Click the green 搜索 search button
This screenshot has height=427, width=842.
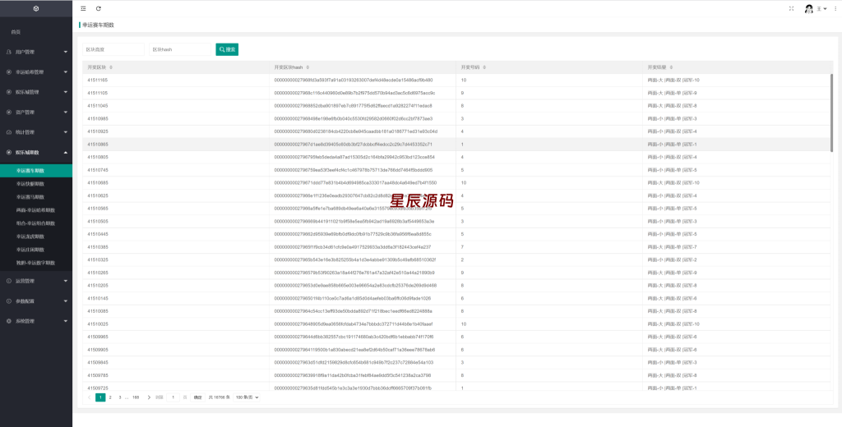[x=227, y=49]
